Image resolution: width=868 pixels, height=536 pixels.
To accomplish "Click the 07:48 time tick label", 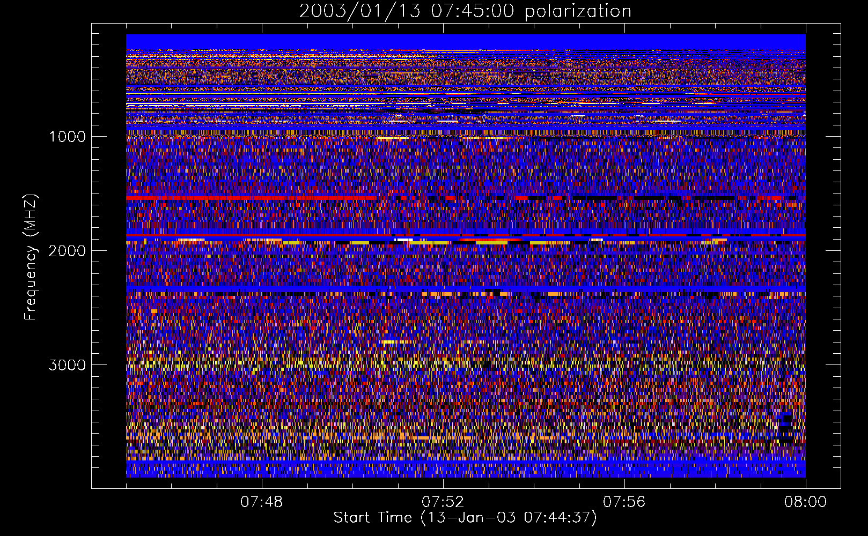I will point(261,502).
